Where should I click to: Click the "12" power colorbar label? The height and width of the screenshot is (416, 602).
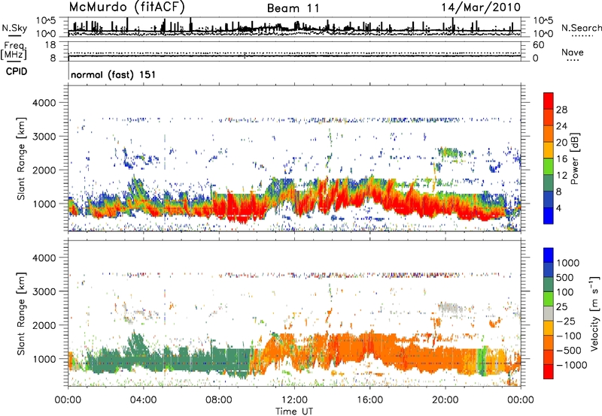tap(561, 176)
